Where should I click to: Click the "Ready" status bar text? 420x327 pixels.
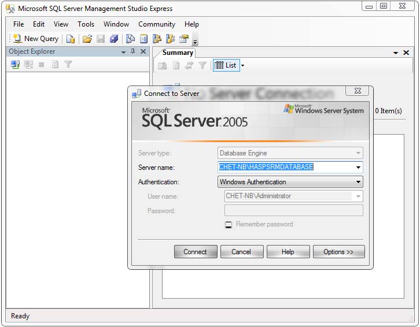point(20,316)
